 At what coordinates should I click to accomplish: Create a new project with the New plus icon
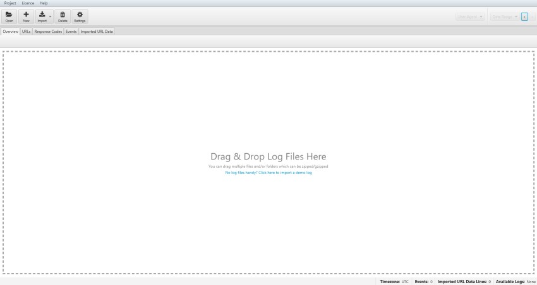click(x=26, y=16)
